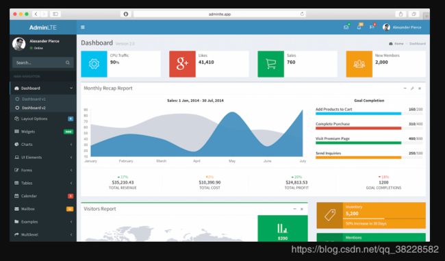Image resolution: width=445 pixels, height=261 pixels.
Task: Expand the Tables submenu arrow
Action: pos(71,183)
